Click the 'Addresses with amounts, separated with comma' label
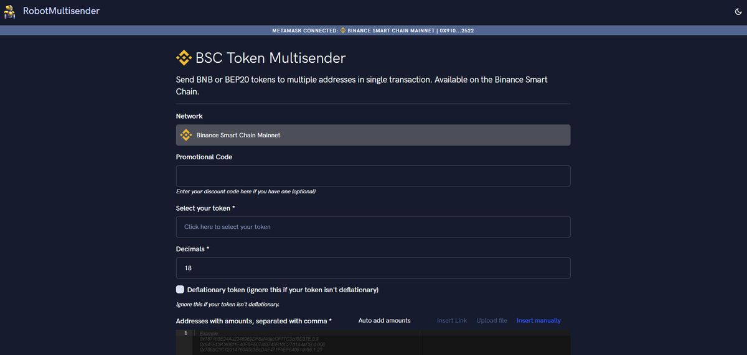This screenshot has height=355, width=747. (x=254, y=321)
